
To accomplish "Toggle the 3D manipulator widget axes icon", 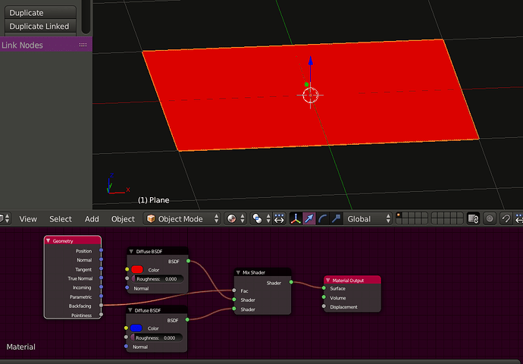I will [296, 219].
